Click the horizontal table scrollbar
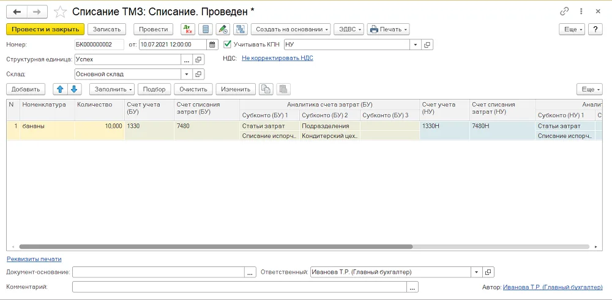This screenshot has width=612, height=300. [216, 247]
